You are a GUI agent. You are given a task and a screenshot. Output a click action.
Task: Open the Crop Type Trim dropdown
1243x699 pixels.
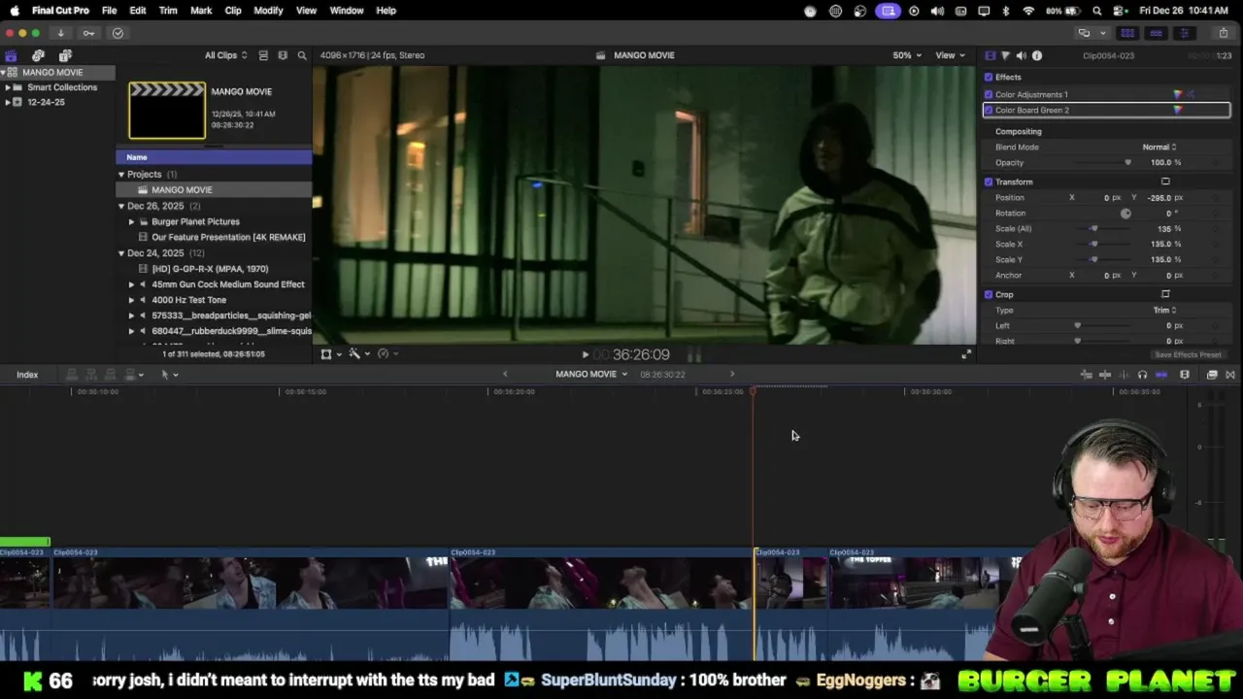(x=1164, y=310)
